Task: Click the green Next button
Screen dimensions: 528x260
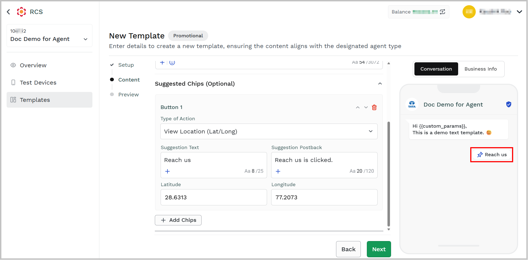Action: 379,249
